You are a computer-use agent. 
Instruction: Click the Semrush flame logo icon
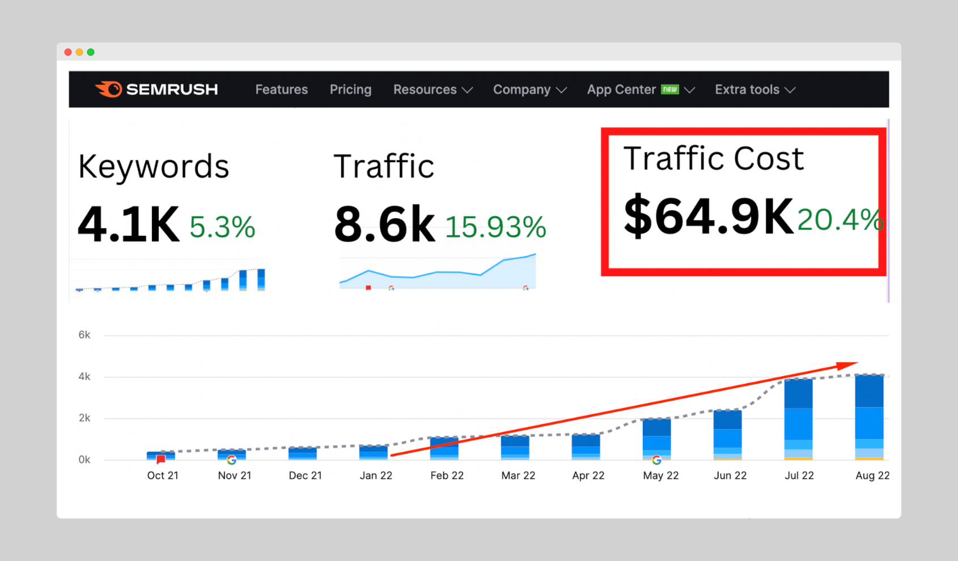click(x=109, y=90)
